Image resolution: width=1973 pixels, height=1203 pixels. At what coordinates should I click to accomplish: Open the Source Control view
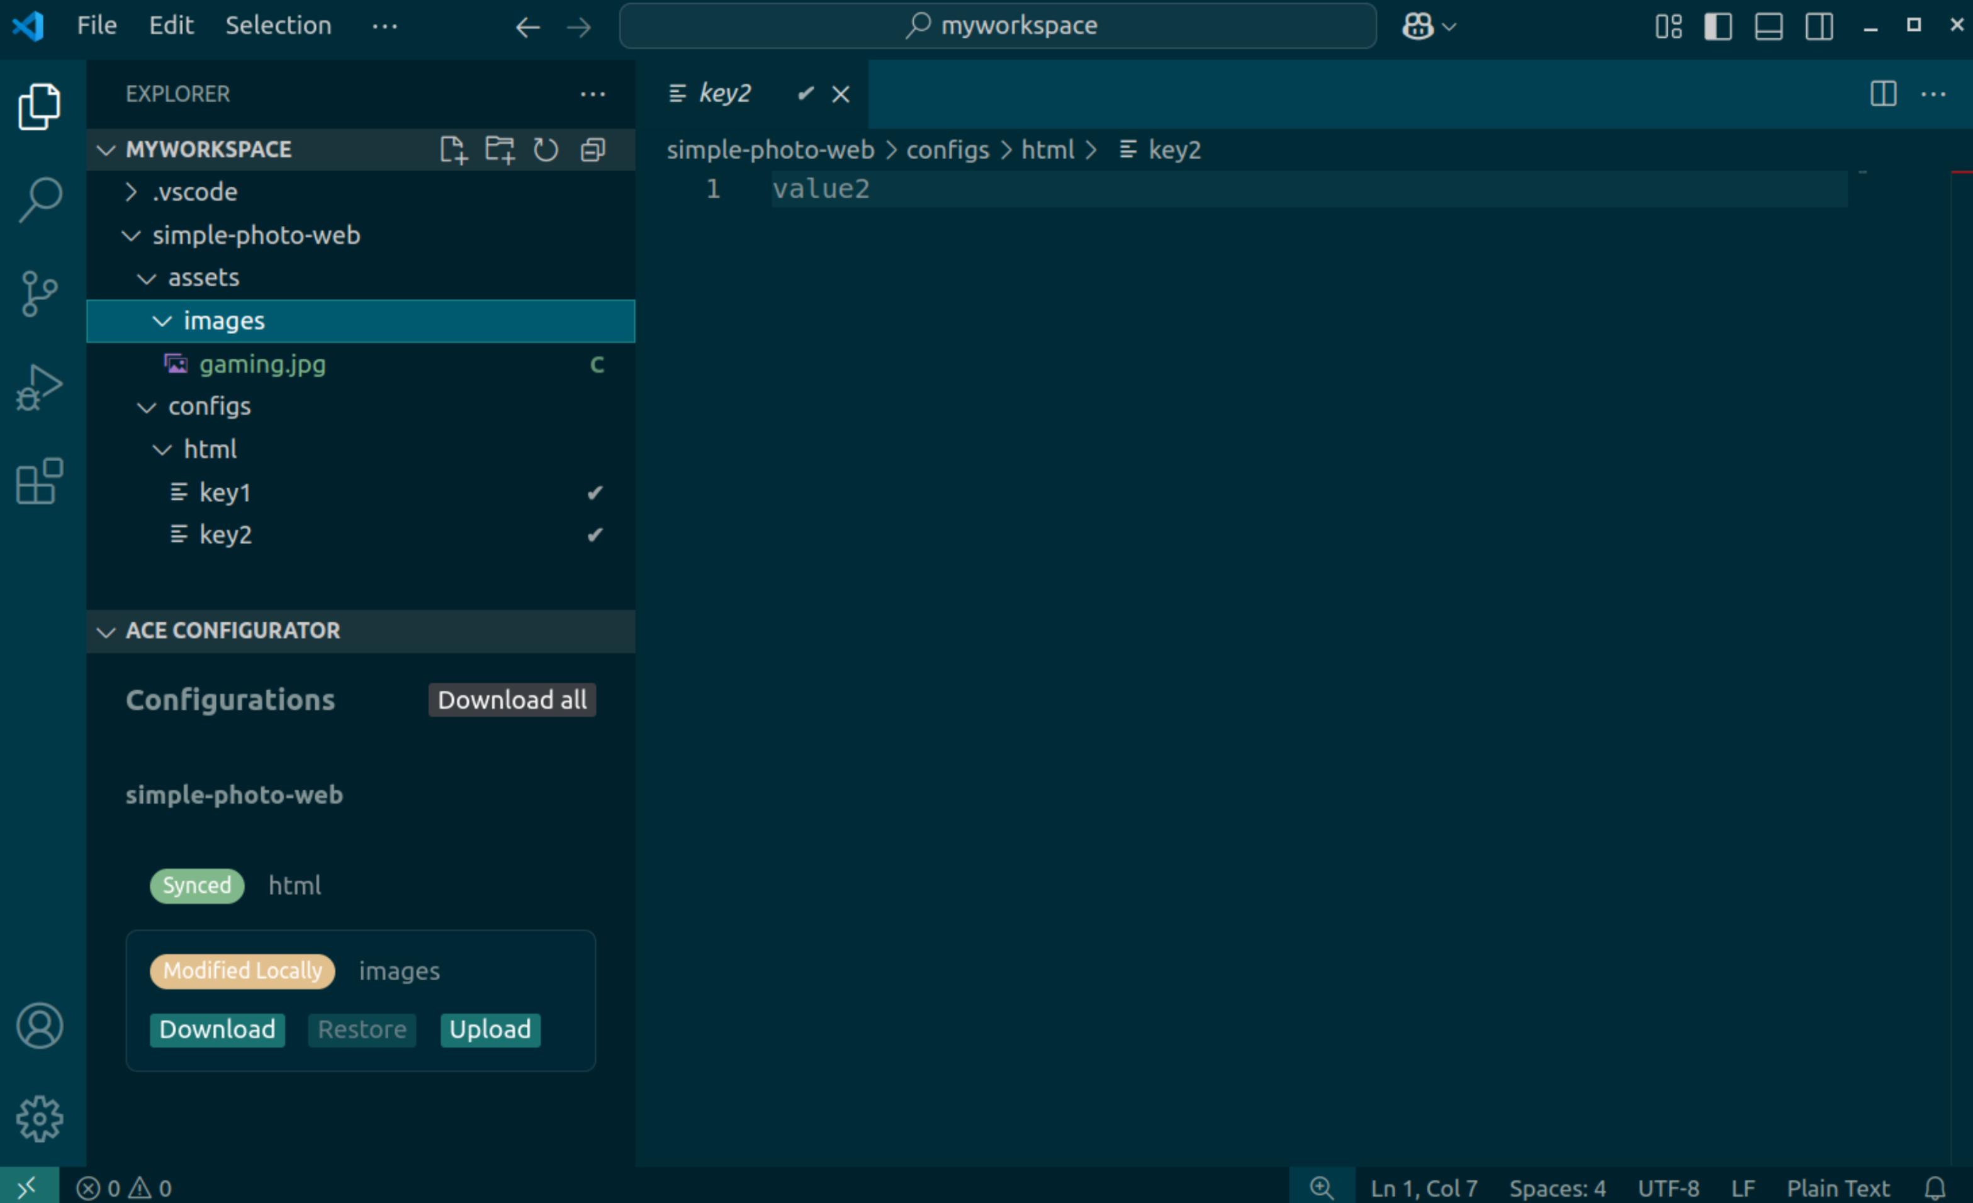38,294
